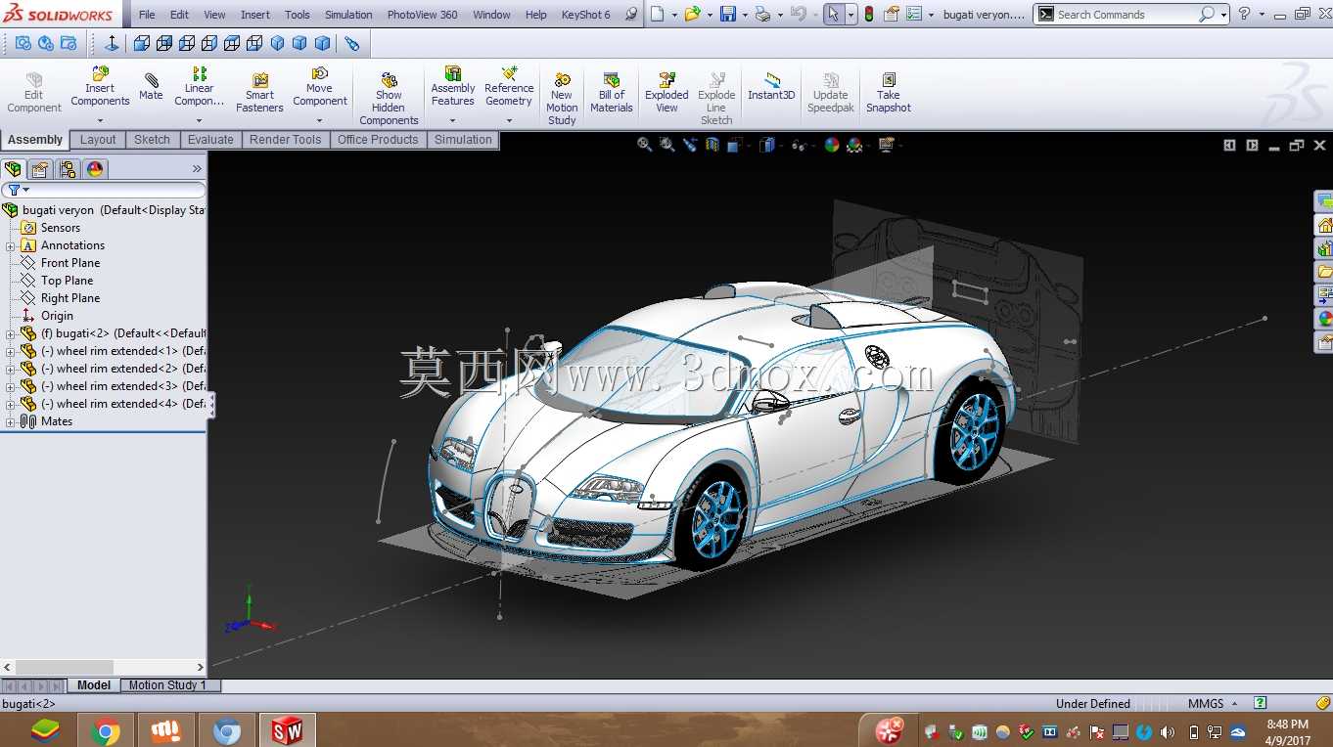Click the Rebuild traffic light icon
Viewport: 1333px width, 747px height.
[869, 15]
